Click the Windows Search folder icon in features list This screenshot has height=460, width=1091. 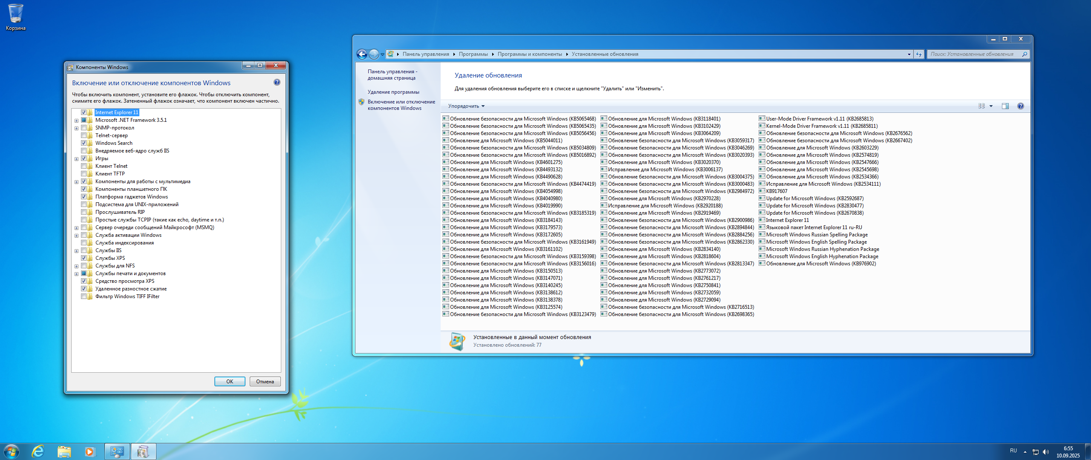coord(90,143)
